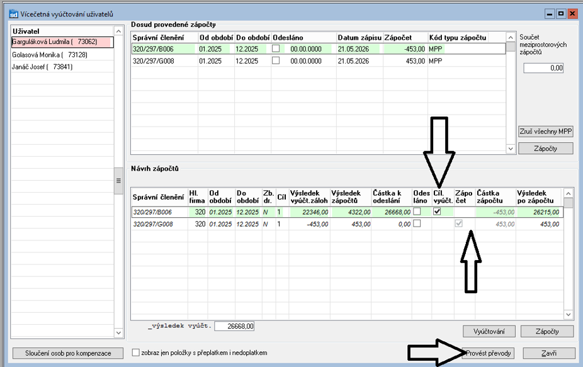The width and height of the screenshot is (583, 367).
Task: Click Provést převody button
Action: 488,353
